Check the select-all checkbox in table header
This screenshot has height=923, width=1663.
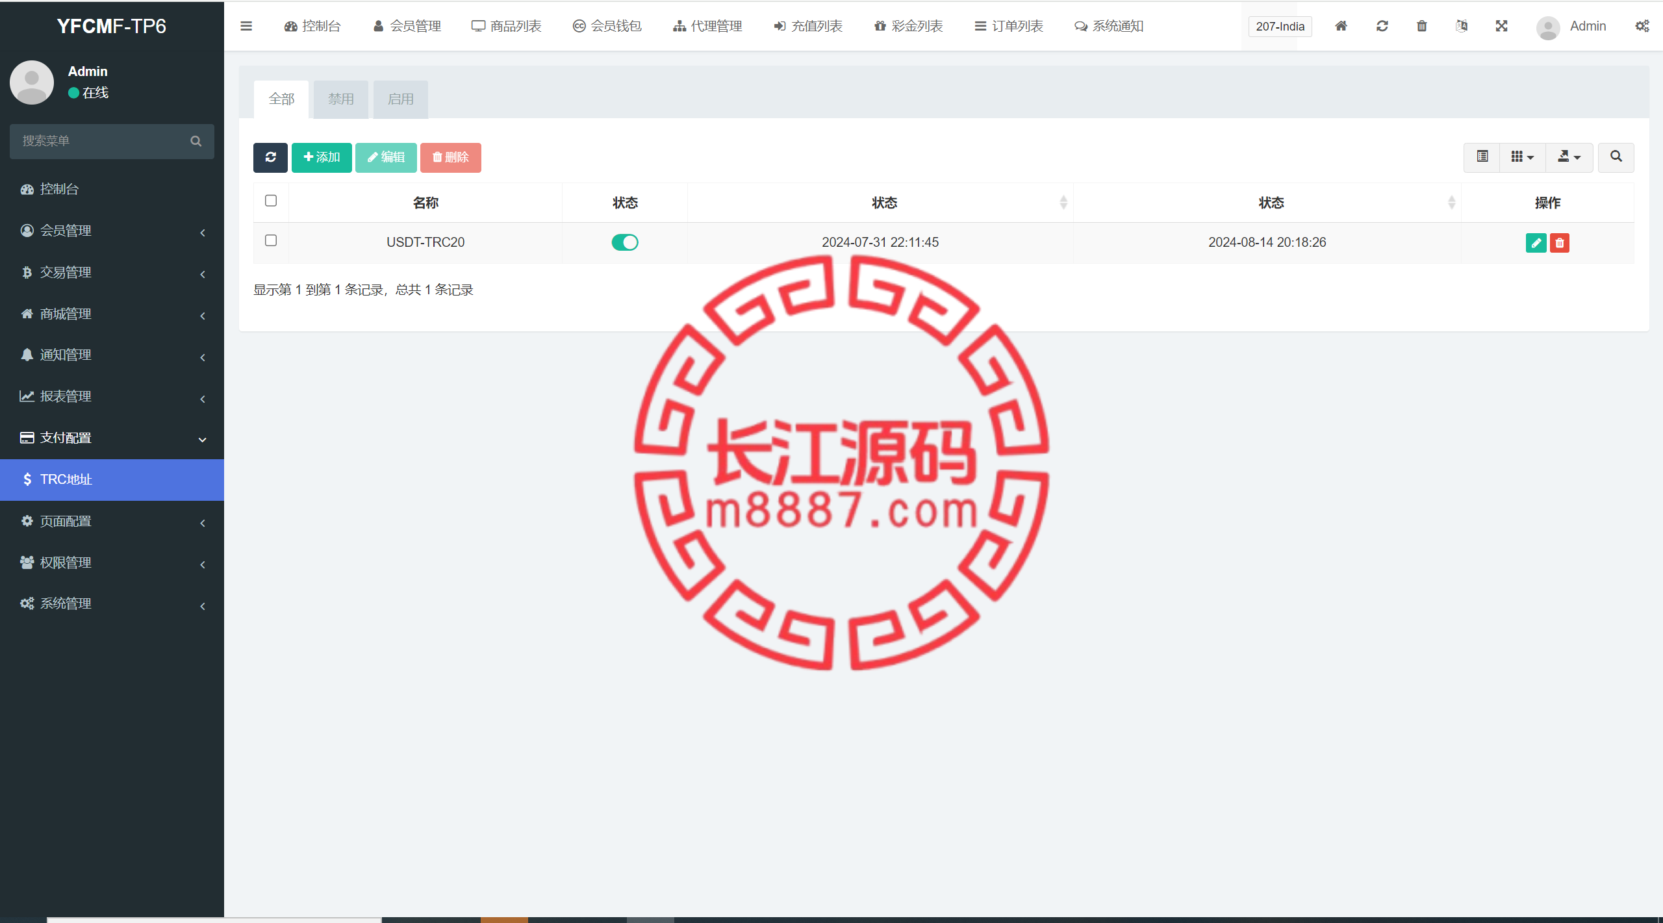(x=271, y=201)
